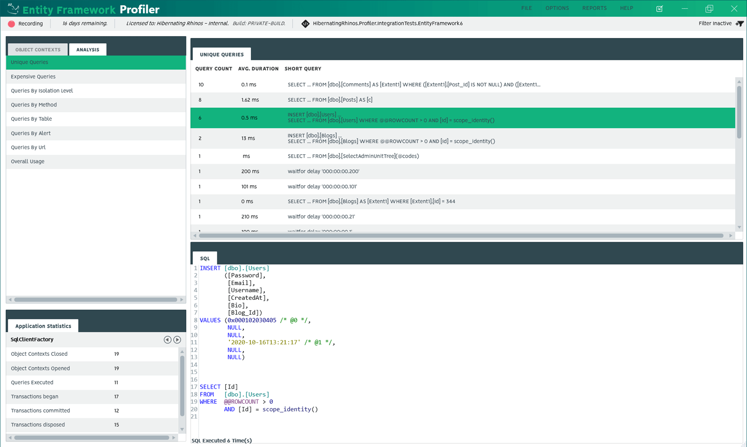Select the Posts query row averaging 1.62 ms
This screenshot has height=447, width=747.
click(463, 100)
